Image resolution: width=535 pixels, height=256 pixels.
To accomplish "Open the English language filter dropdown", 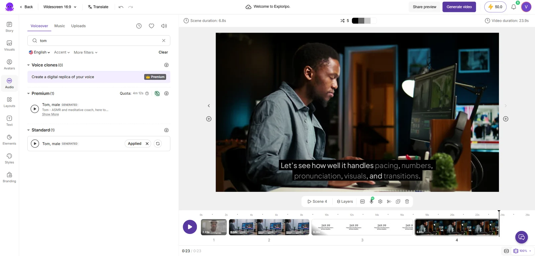I will pos(39,52).
